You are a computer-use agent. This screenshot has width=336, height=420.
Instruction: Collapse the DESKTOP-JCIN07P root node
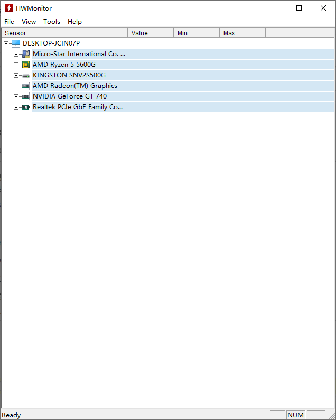tap(6, 43)
